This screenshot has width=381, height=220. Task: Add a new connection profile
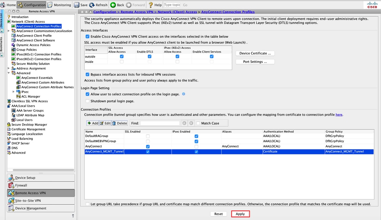point(93,124)
